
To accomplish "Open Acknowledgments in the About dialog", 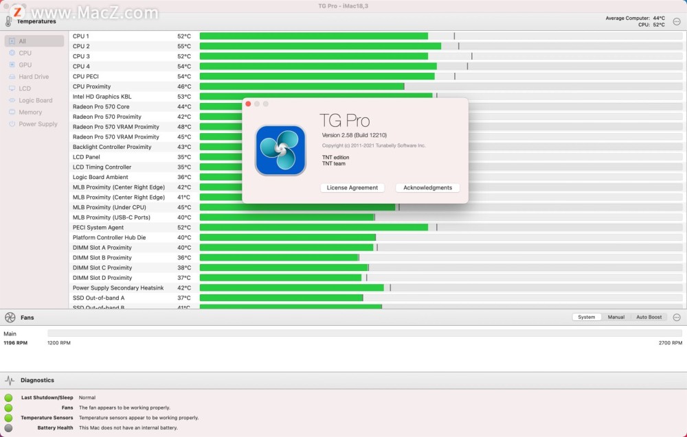I will tap(427, 188).
